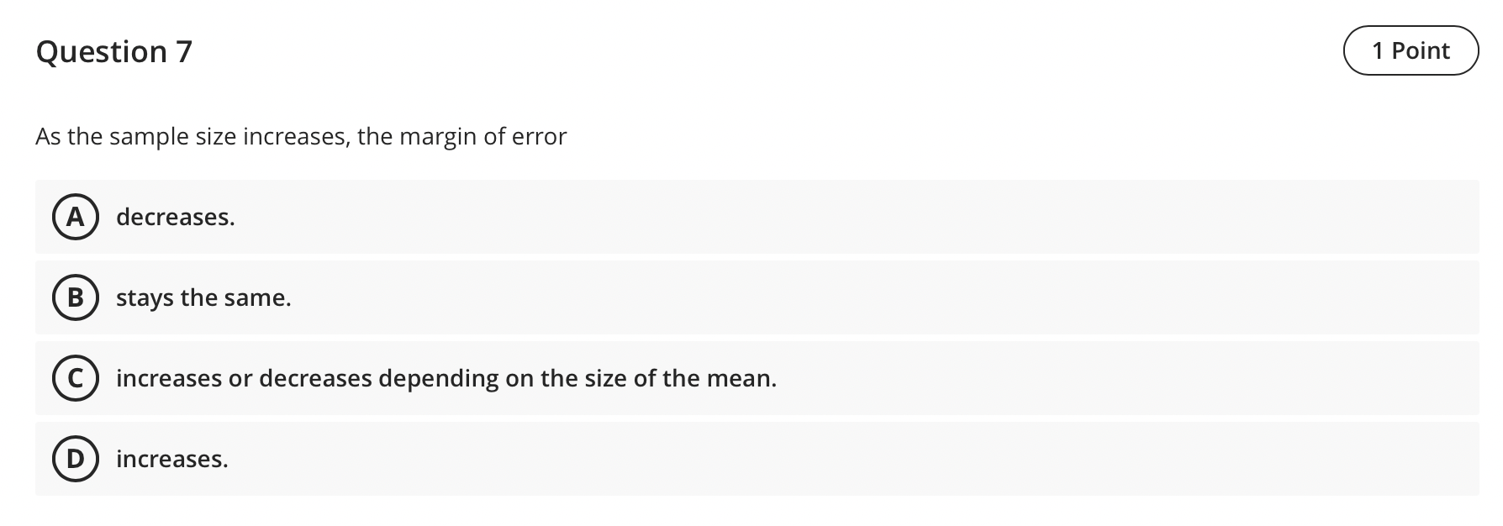Choose the option labeled decreases

point(174,217)
